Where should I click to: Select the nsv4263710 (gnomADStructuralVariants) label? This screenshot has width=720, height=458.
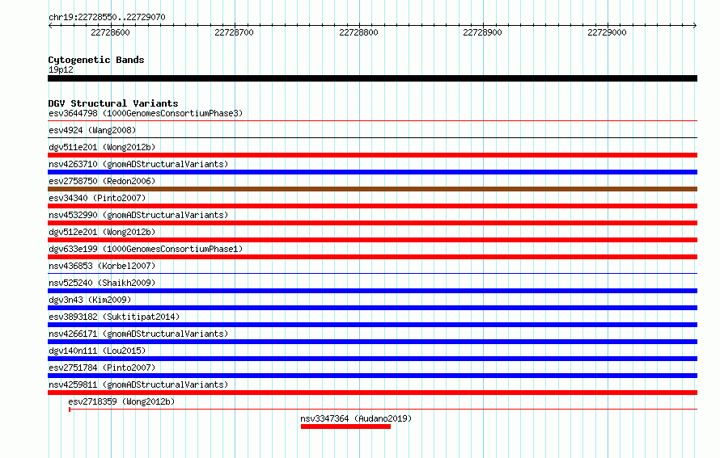tap(138, 164)
